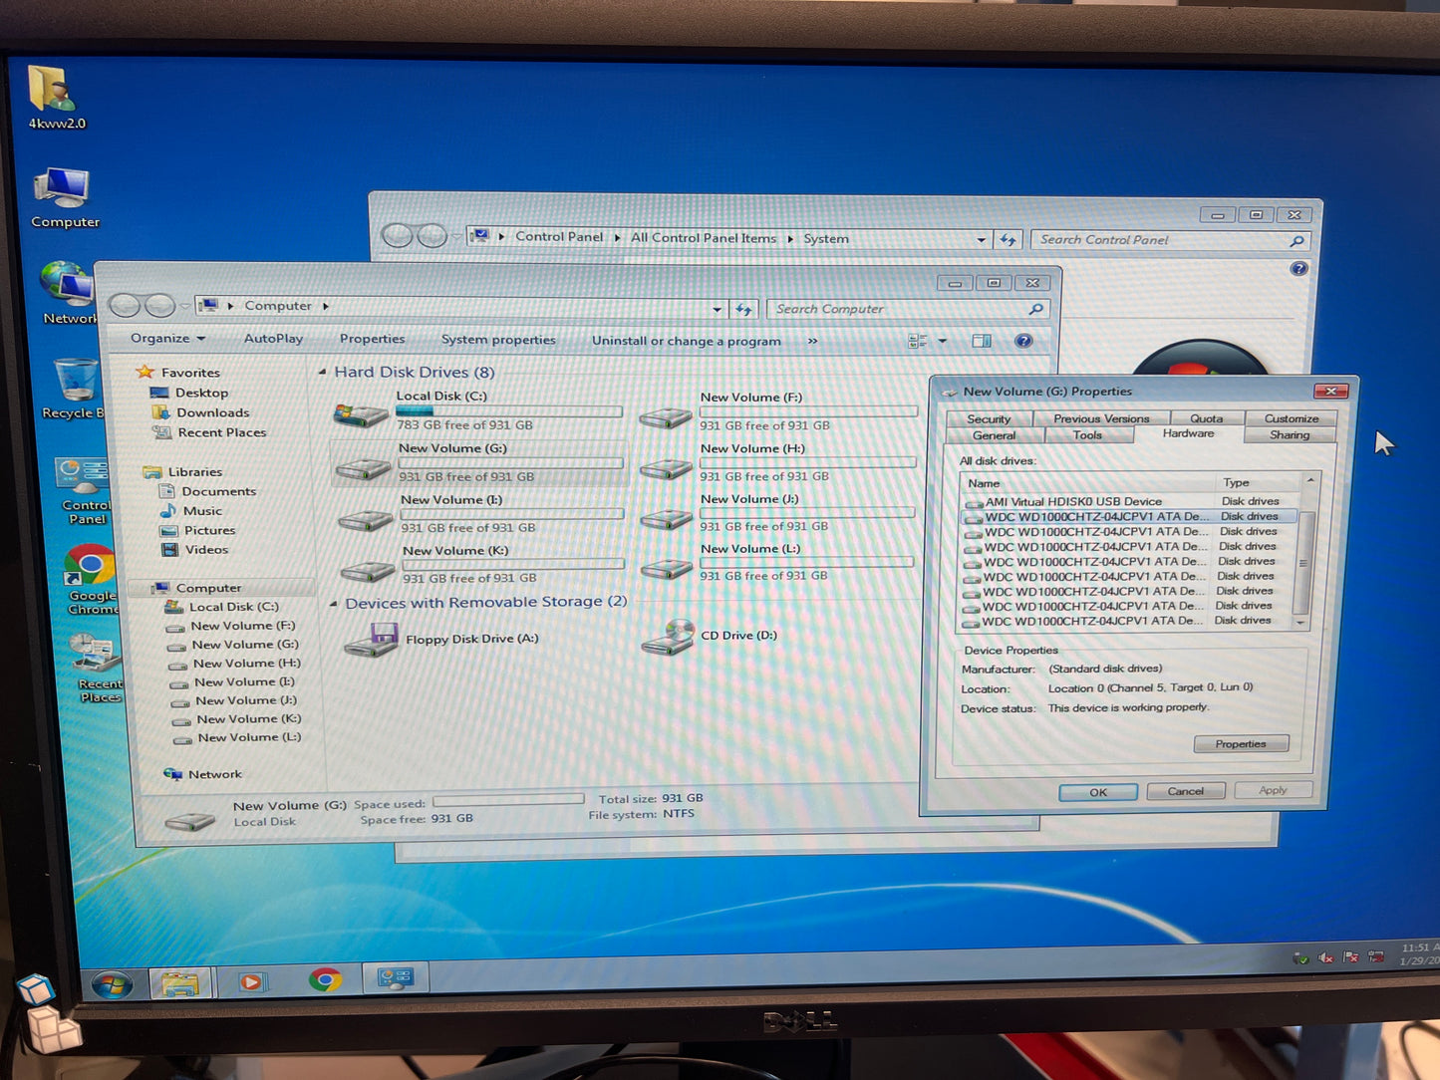Select the New Volume (J:) drive icon

click(x=666, y=518)
